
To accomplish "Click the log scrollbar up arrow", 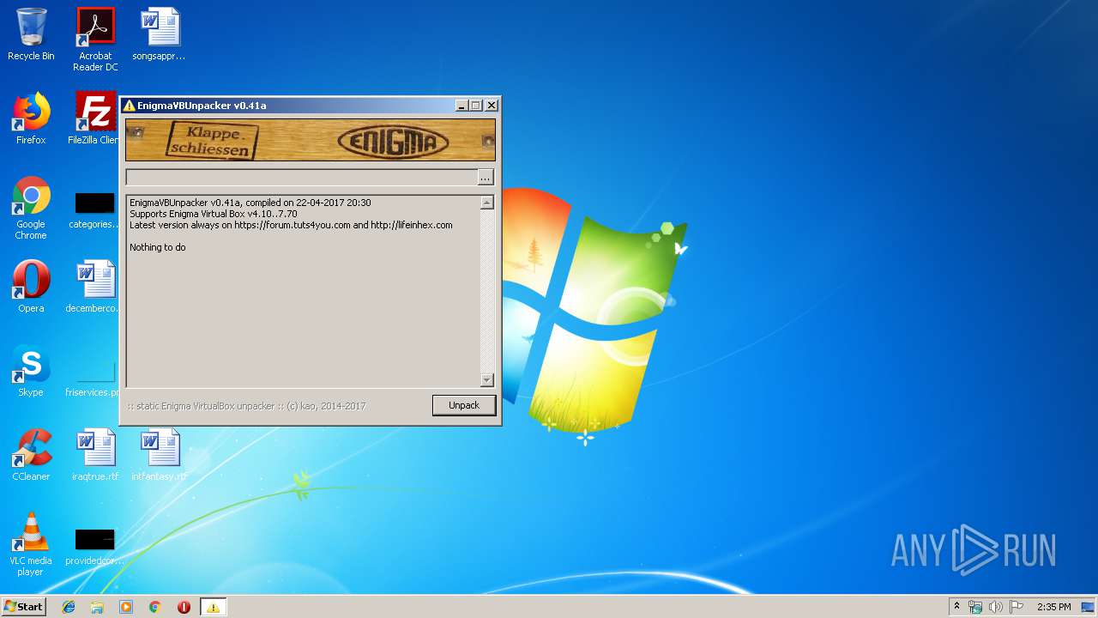I will coord(487,203).
